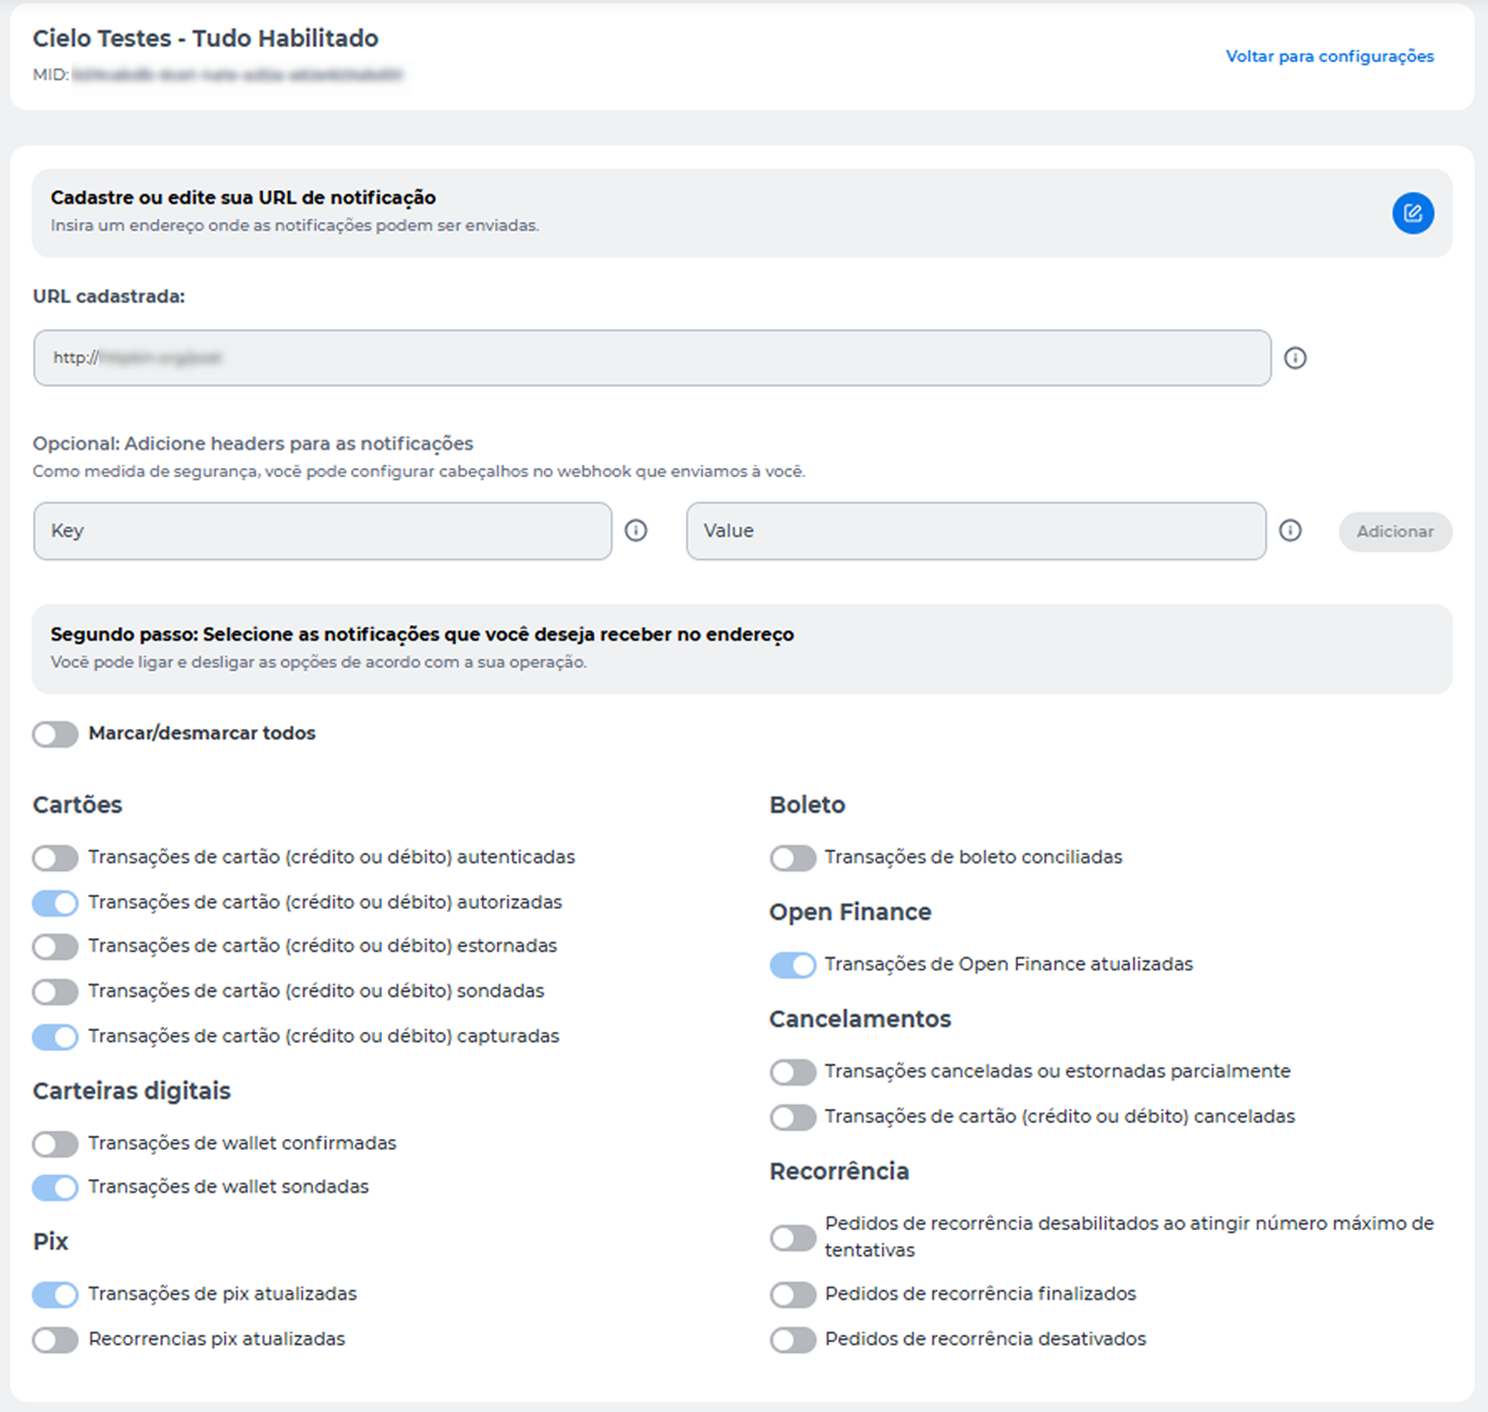Disable notifications for cartão capturadas transactions
Image resolution: width=1488 pixels, height=1412 pixels.
pos(56,1037)
